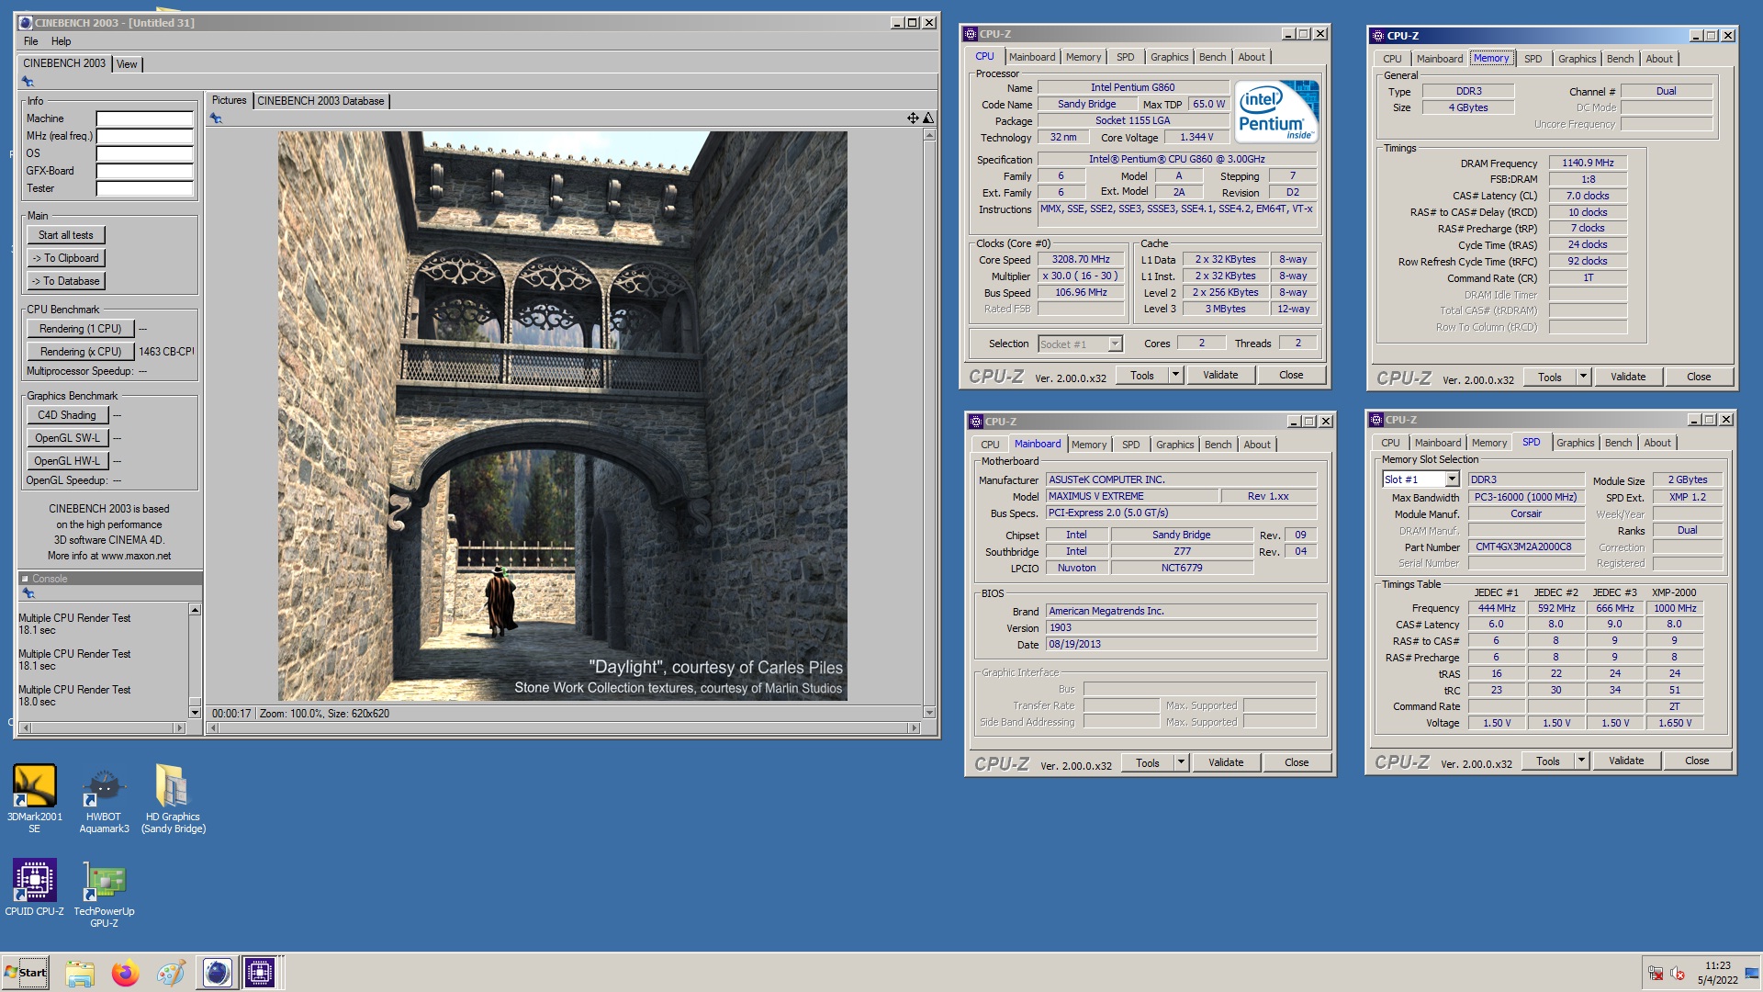Switch to CPU-Z taskbar button
The width and height of the screenshot is (1763, 992).
(260, 973)
